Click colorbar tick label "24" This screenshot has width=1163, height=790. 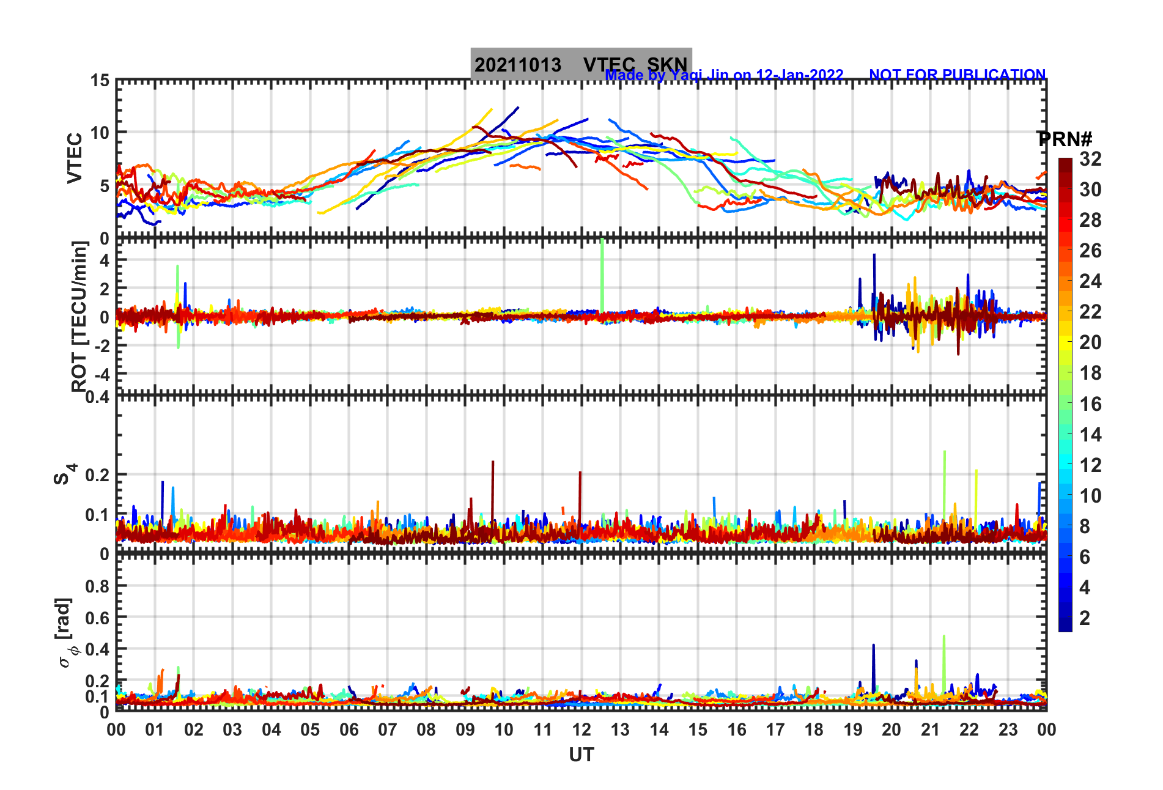click(1090, 281)
